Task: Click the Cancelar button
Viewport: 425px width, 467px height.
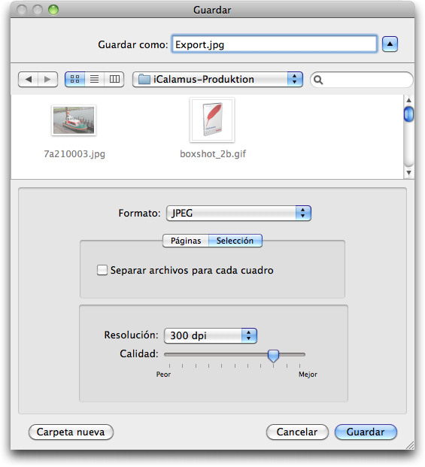Action: 297,432
